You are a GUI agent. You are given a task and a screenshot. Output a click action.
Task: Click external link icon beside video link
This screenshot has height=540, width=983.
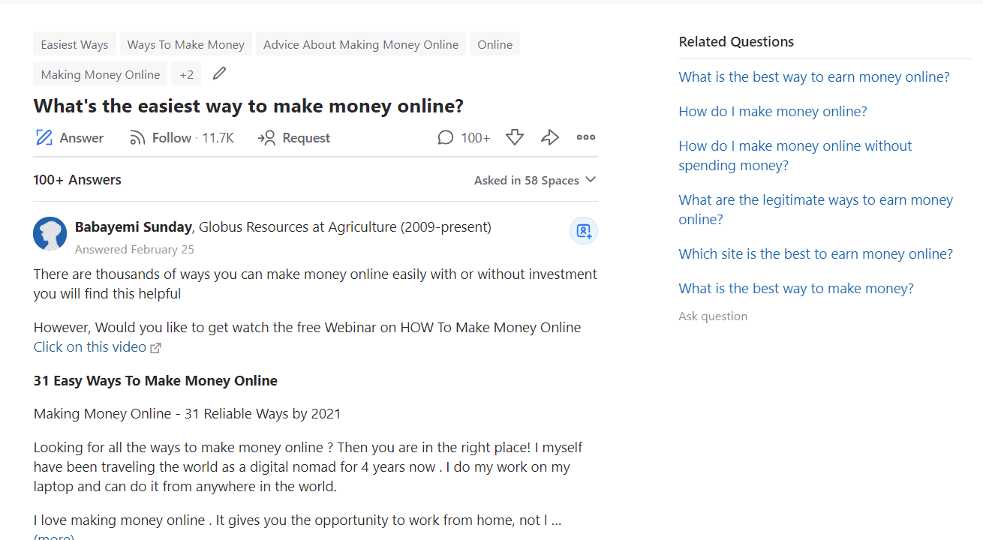[156, 348]
